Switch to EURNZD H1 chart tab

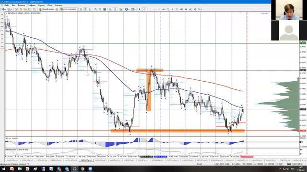coord(101,161)
